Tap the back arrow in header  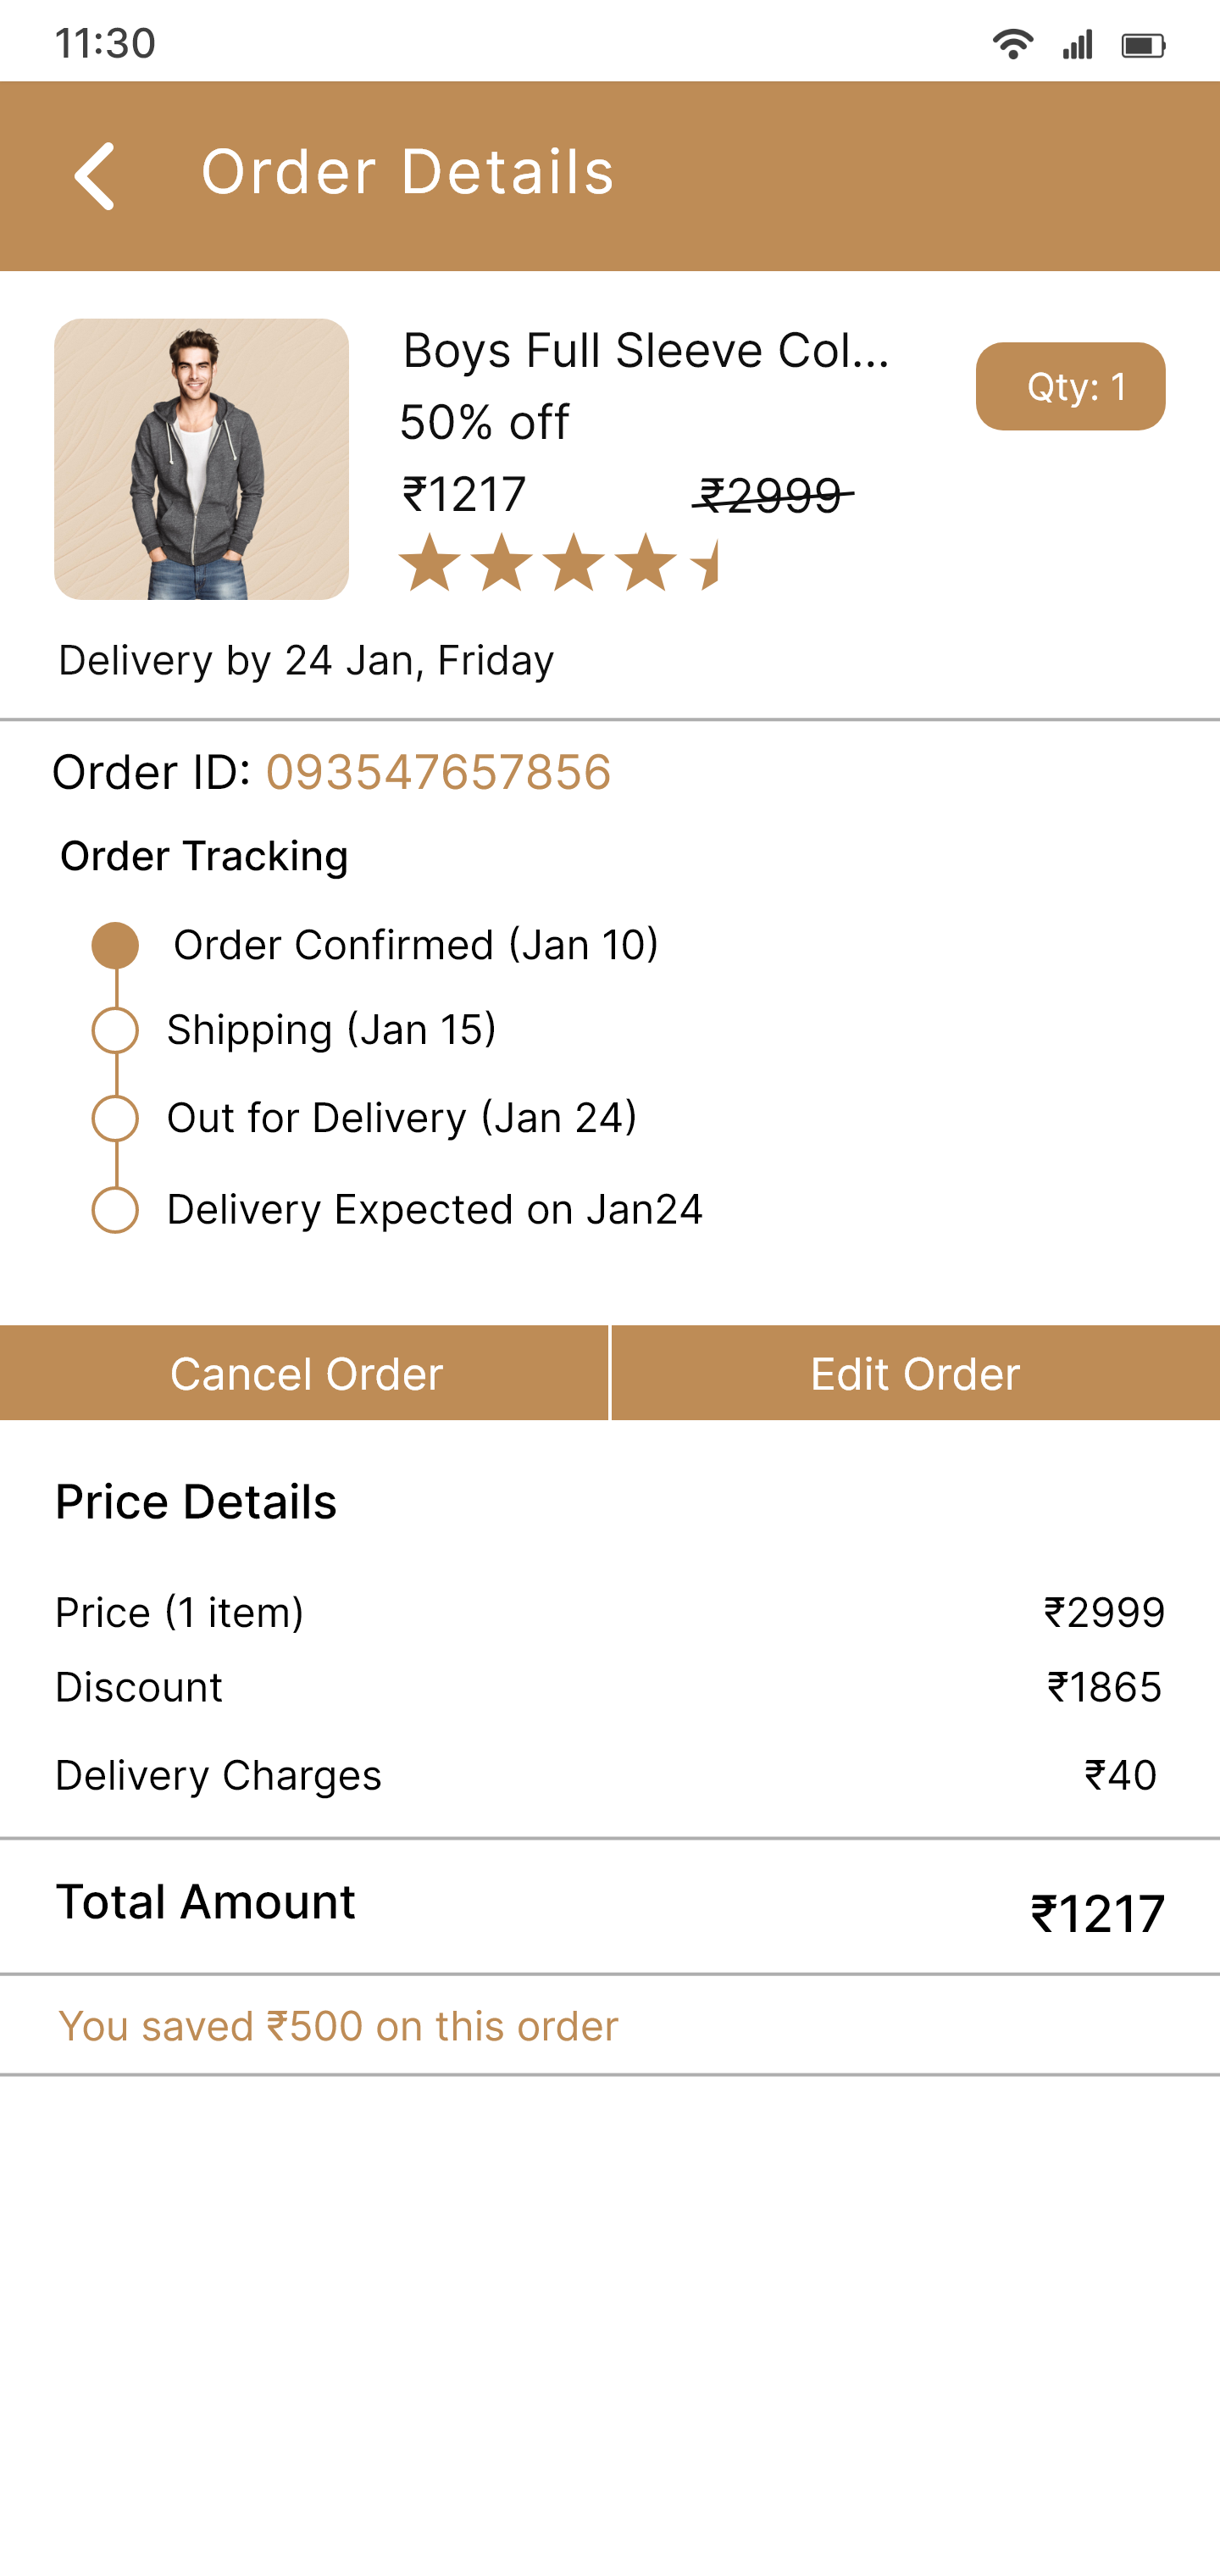[x=95, y=176]
